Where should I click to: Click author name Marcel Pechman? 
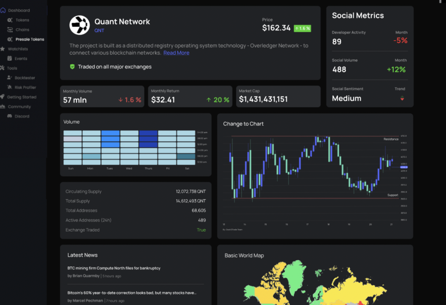tap(88, 301)
